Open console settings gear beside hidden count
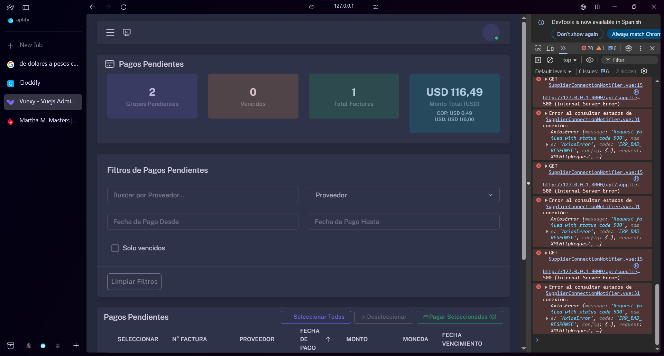 (x=644, y=71)
